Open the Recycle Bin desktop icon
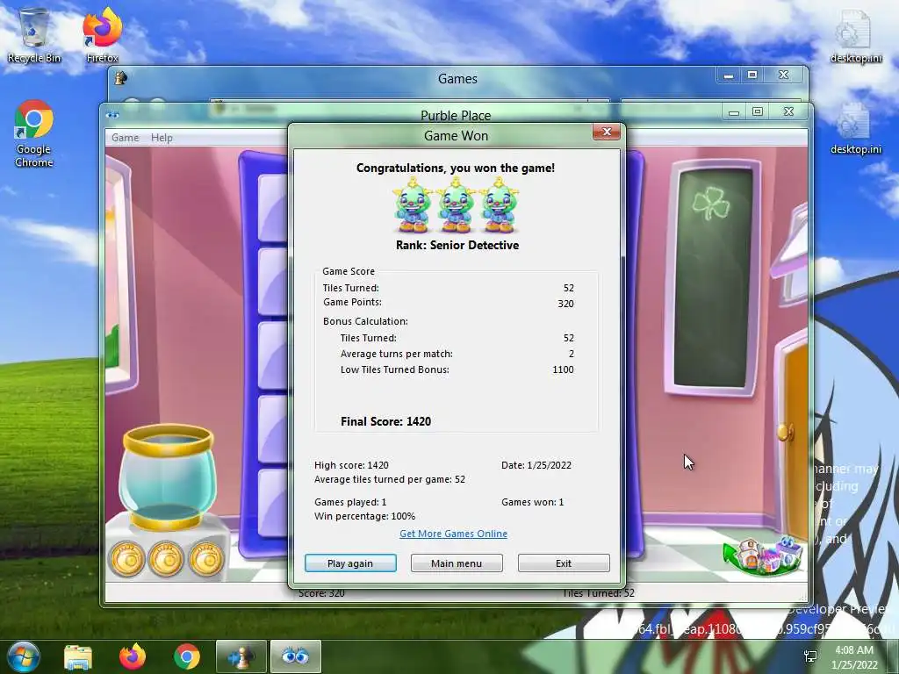Viewport: 899px width, 674px height. tap(34, 35)
